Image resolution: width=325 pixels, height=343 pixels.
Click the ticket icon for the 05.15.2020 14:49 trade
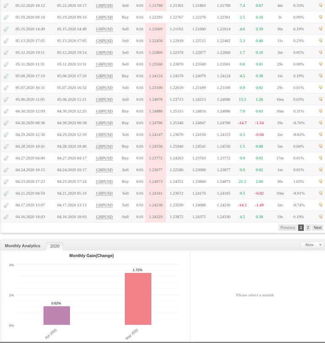click(x=6, y=29)
